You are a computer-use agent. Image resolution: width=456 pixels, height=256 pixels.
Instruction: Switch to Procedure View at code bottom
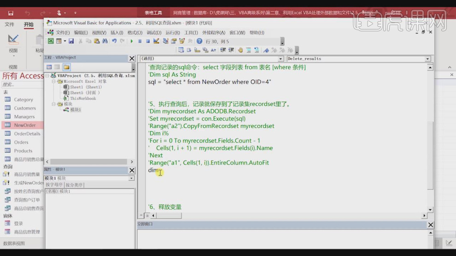(141, 215)
